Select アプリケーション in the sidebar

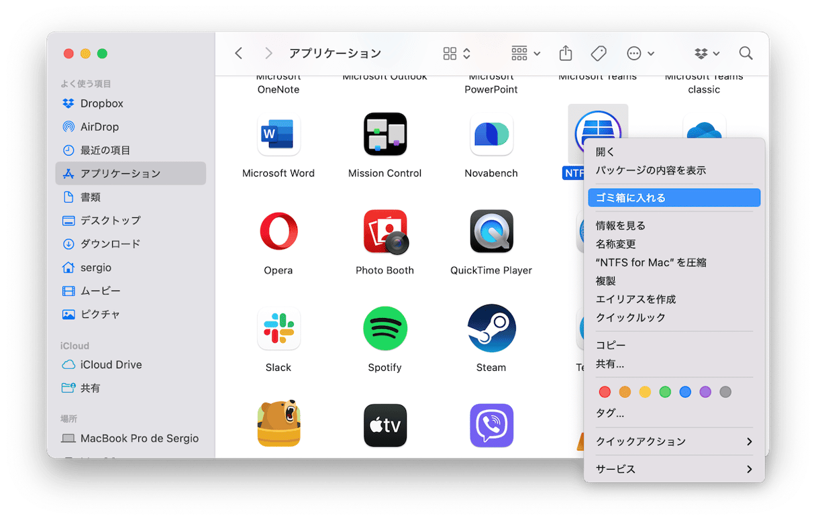[x=131, y=173]
